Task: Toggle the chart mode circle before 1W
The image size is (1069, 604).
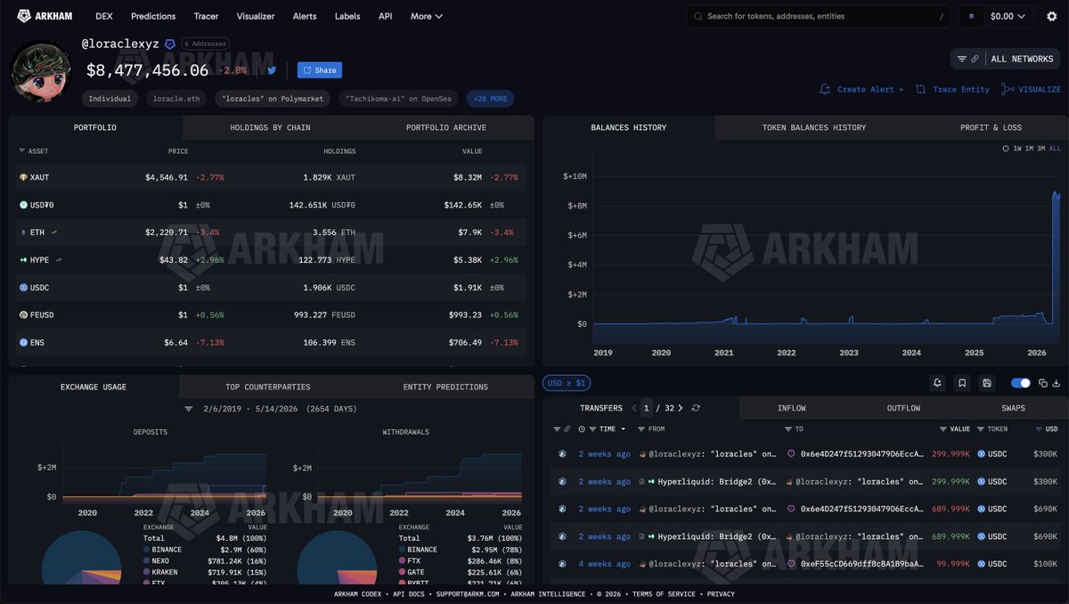Action: 1006,149
